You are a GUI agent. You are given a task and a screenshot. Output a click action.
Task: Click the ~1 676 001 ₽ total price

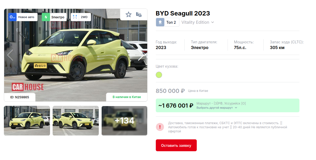click(x=176, y=106)
